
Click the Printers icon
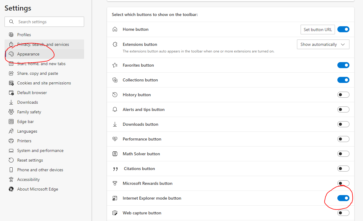coord(11,141)
